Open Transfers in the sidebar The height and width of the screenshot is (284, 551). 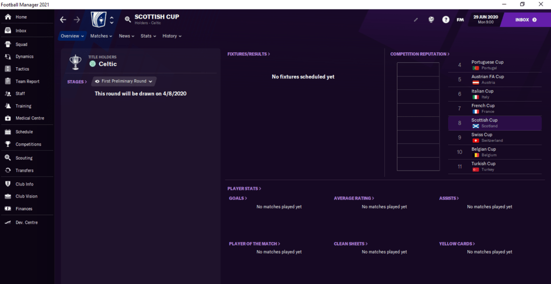pyautogui.click(x=24, y=171)
